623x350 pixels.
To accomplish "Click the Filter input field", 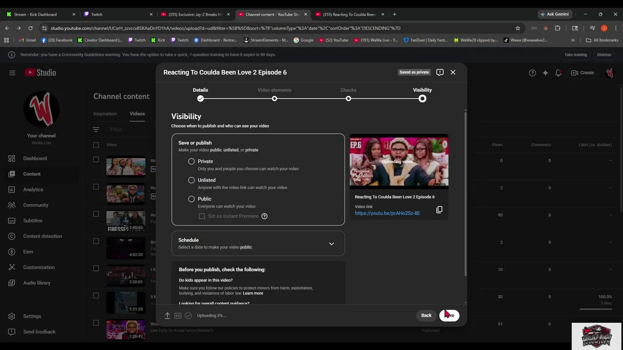I will tap(116, 130).
